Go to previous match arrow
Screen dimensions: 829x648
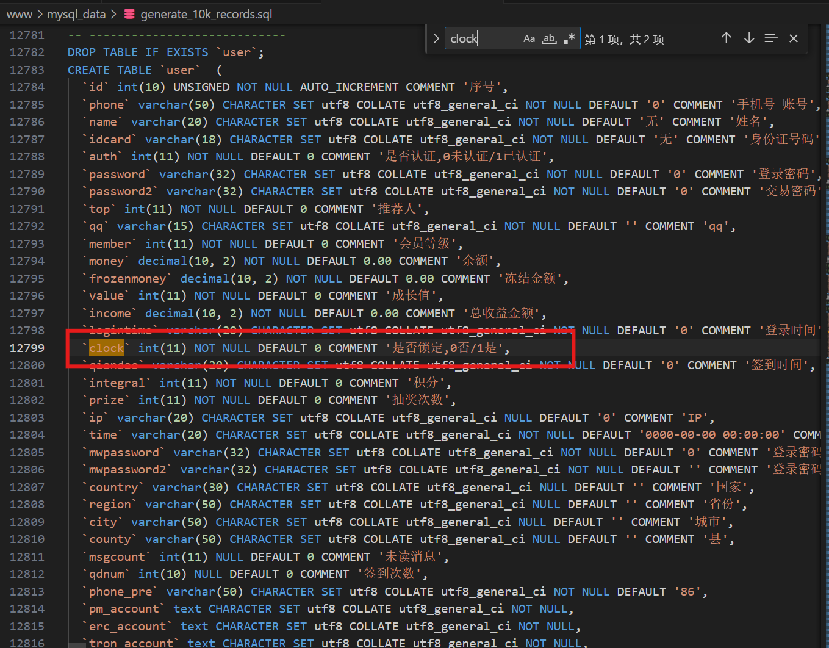pyautogui.click(x=726, y=38)
